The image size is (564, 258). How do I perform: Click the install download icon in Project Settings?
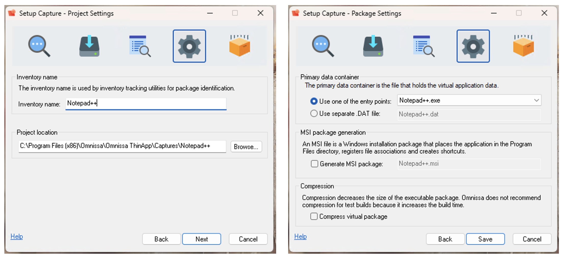[x=89, y=46]
